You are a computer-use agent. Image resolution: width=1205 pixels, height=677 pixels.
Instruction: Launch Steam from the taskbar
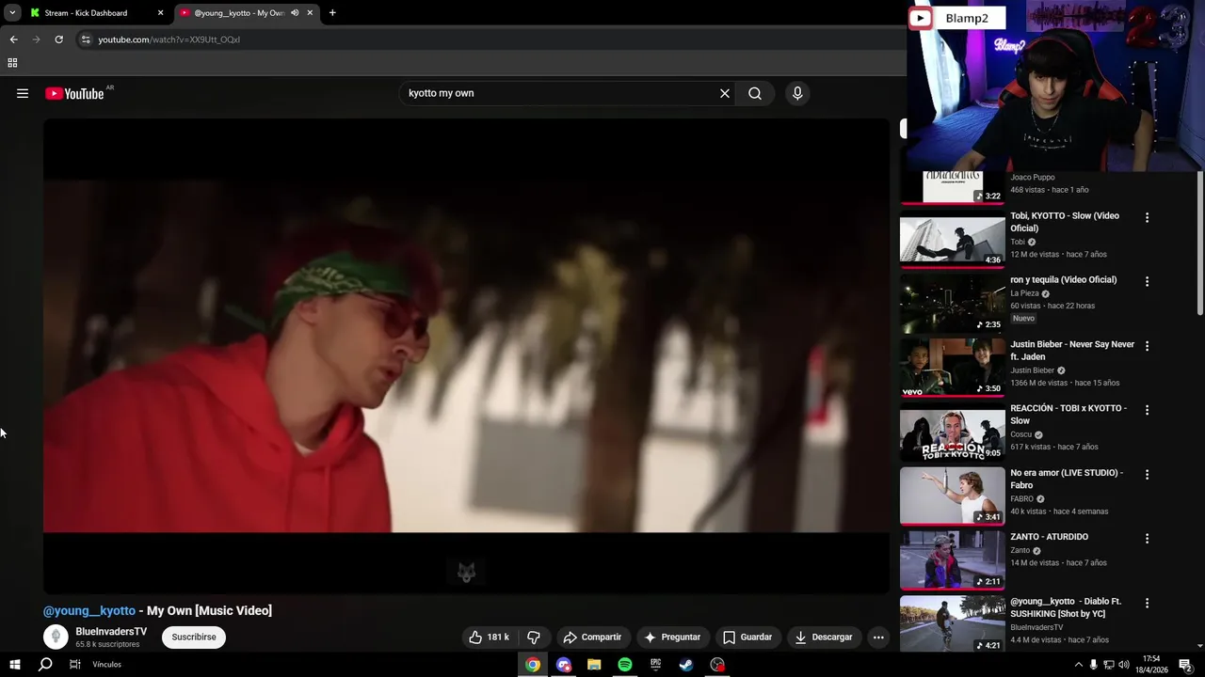click(x=686, y=665)
